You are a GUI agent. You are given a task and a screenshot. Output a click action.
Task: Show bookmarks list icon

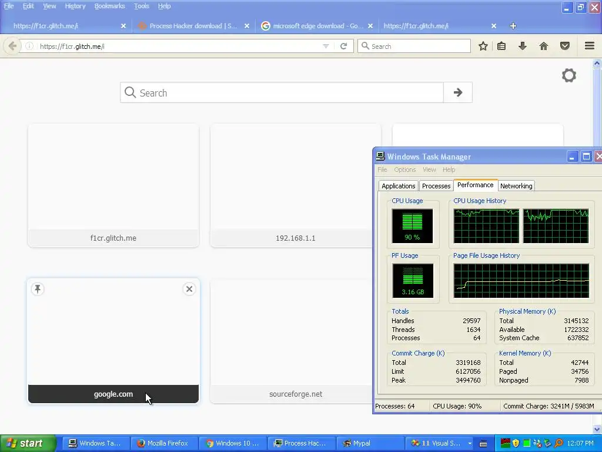pos(501,46)
